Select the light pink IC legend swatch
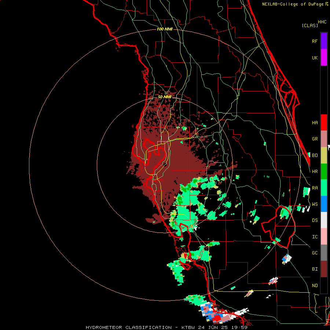Image resolution: width=330 pixels, height=330 pixels. [324, 236]
